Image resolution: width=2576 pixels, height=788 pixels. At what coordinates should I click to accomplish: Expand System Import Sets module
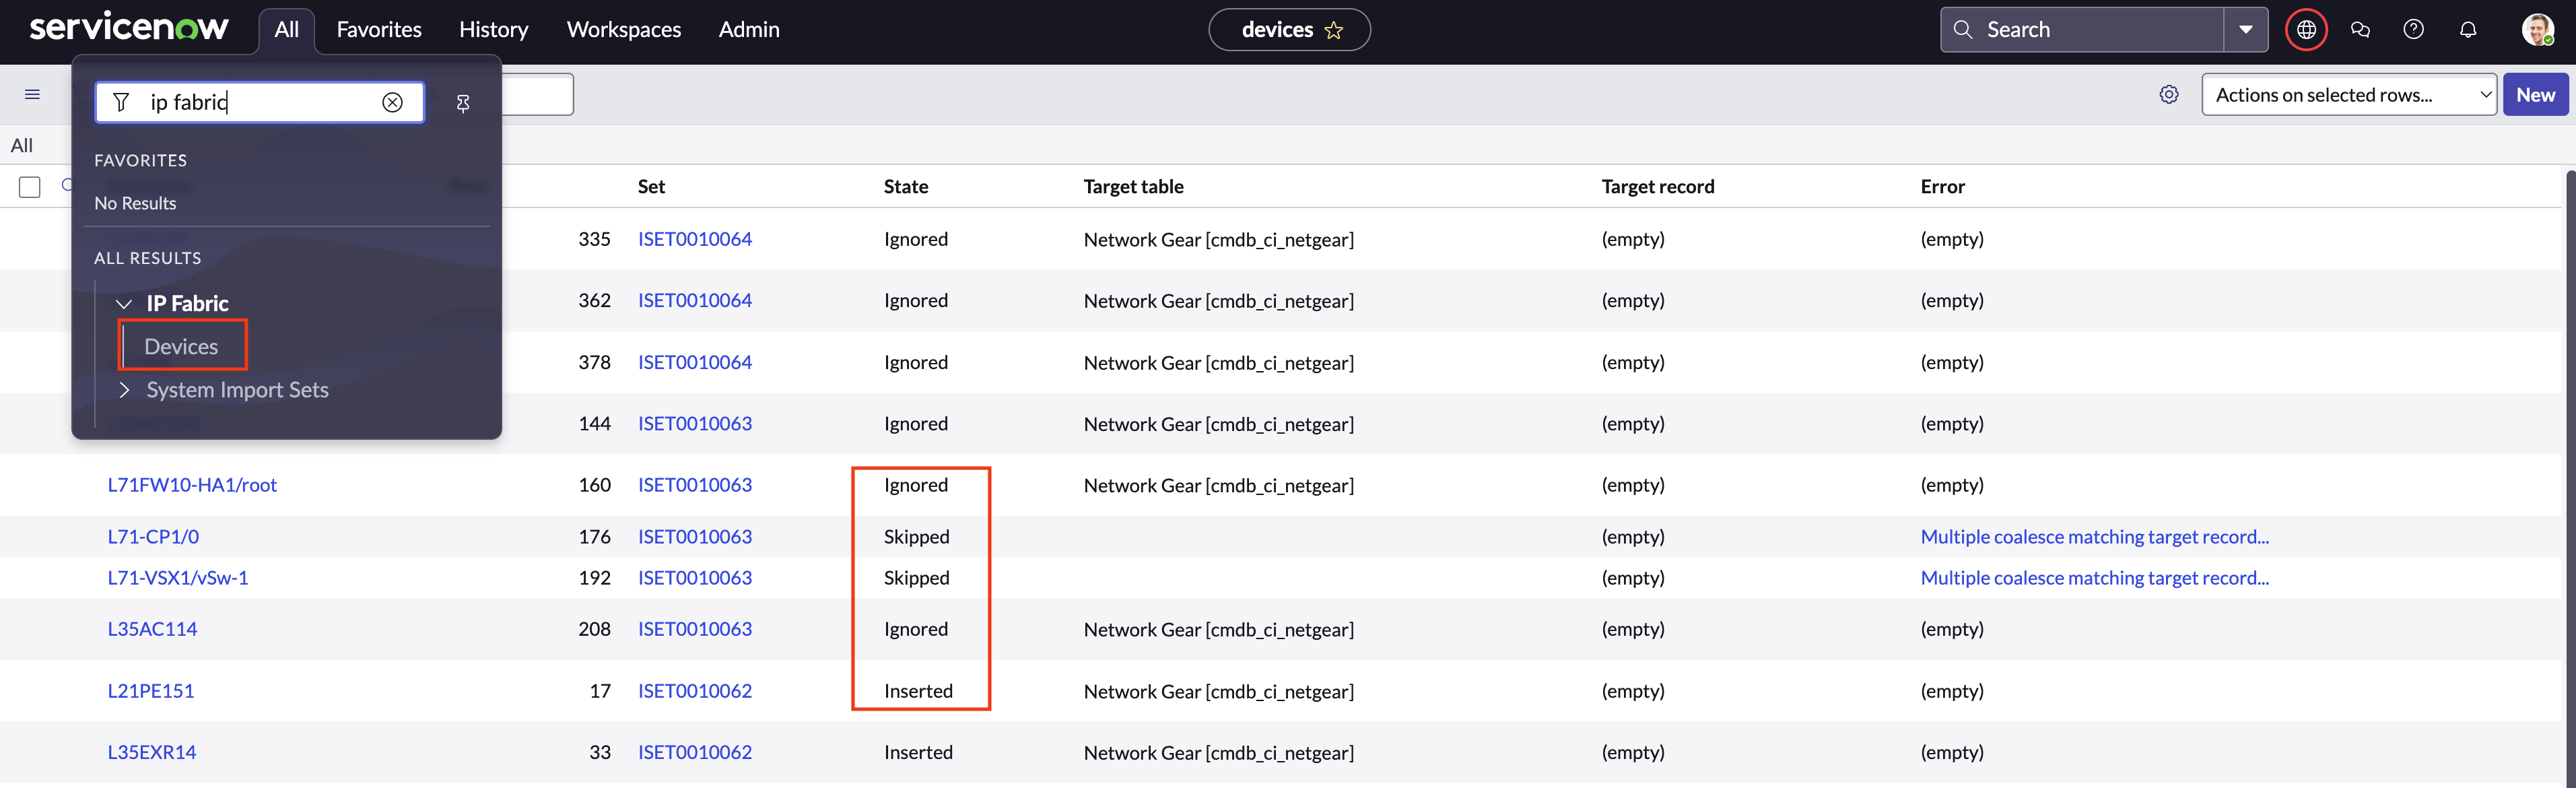pos(124,390)
